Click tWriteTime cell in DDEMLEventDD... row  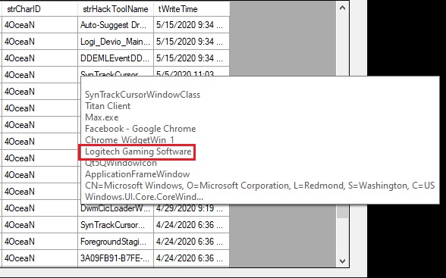click(191, 58)
